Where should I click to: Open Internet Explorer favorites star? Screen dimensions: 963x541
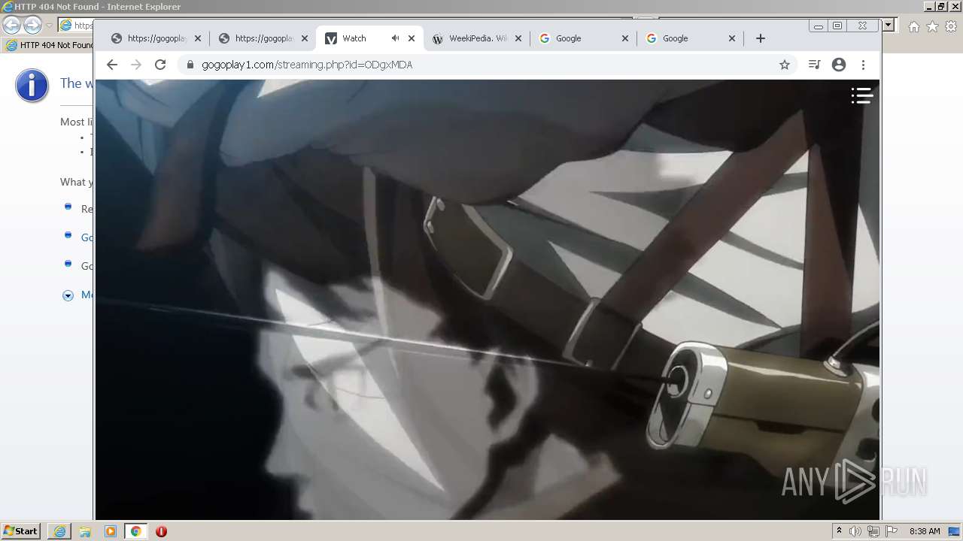pyautogui.click(x=932, y=26)
